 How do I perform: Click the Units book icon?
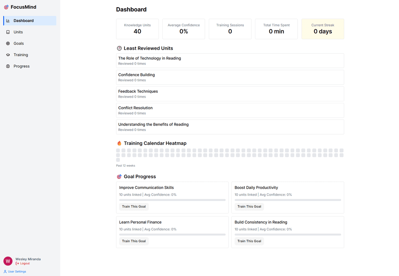(8, 32)
